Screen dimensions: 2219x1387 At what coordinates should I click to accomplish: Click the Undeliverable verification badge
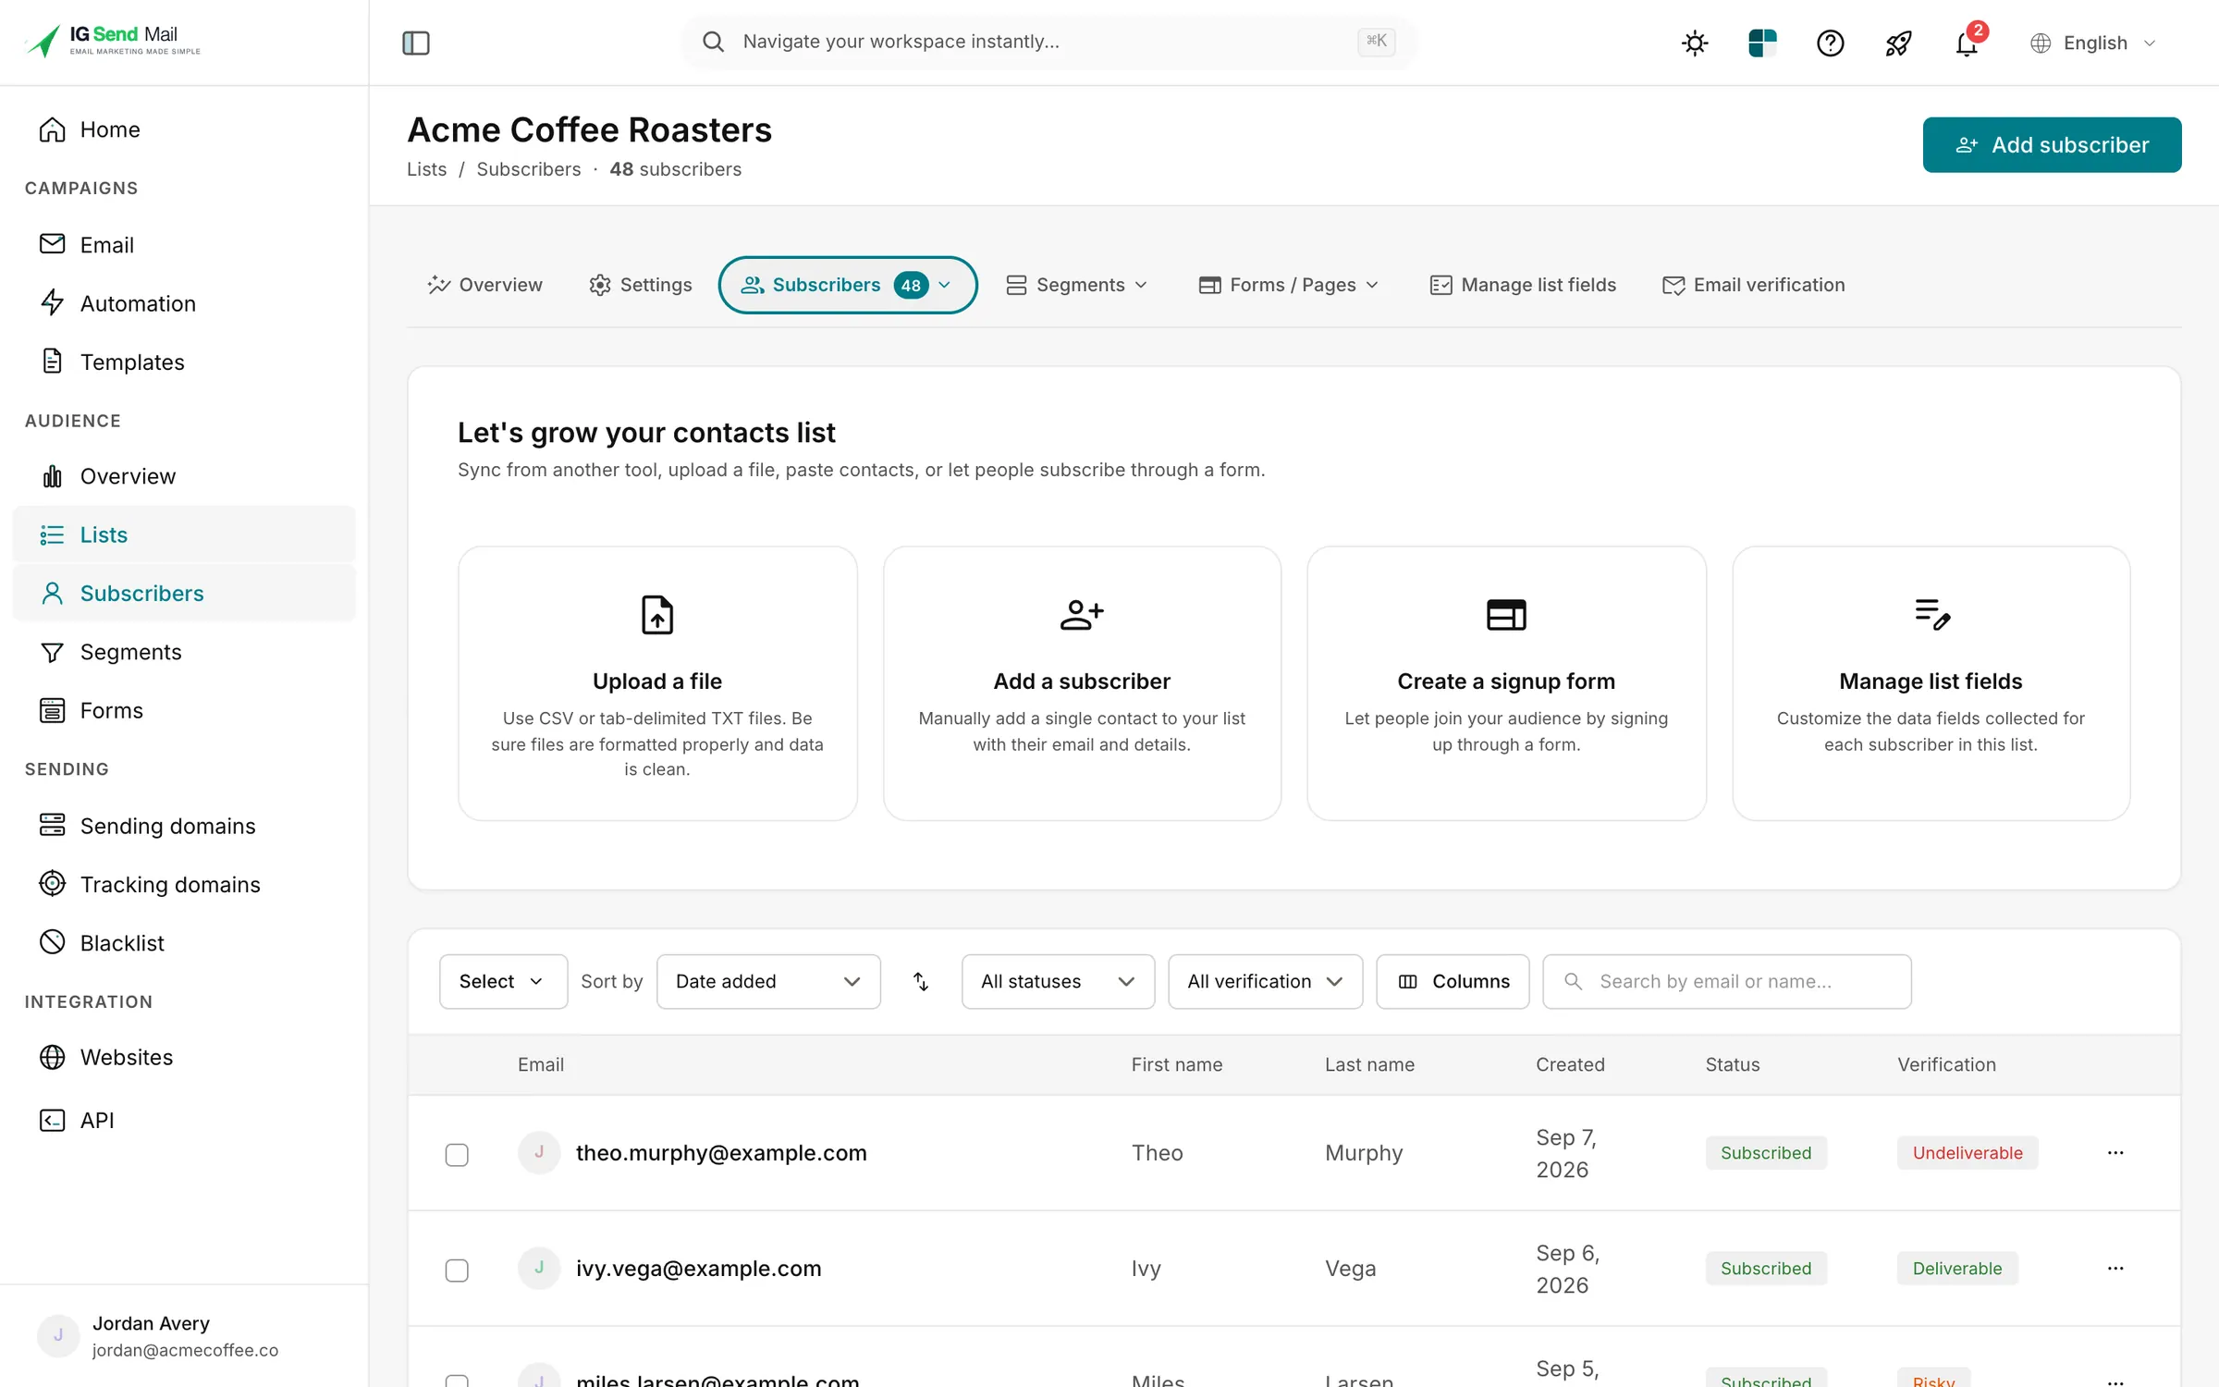[x=1968, y=1153]
